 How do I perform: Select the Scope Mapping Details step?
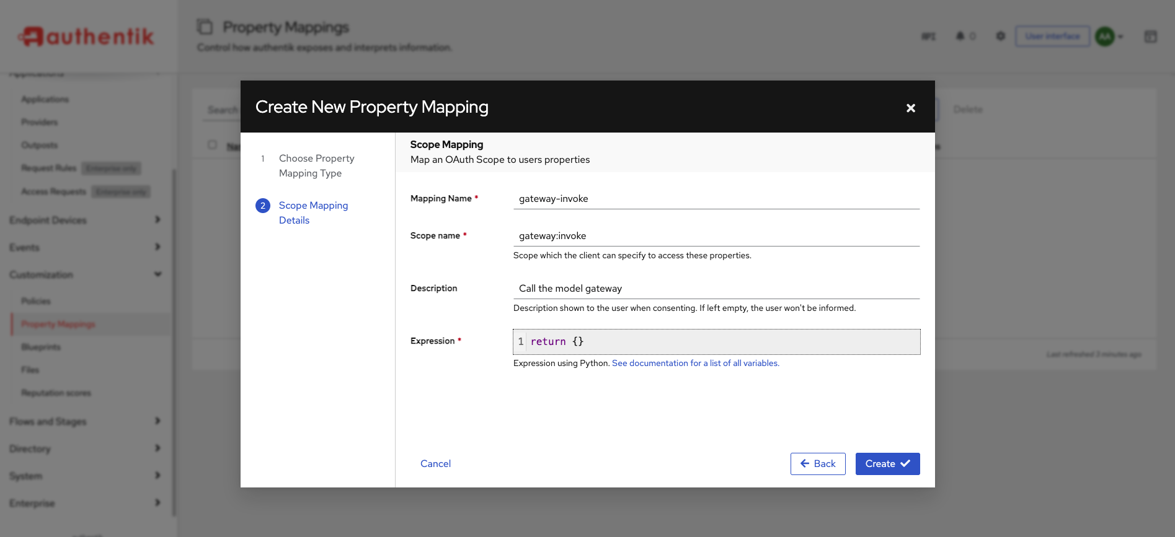(x=313, y=213)
